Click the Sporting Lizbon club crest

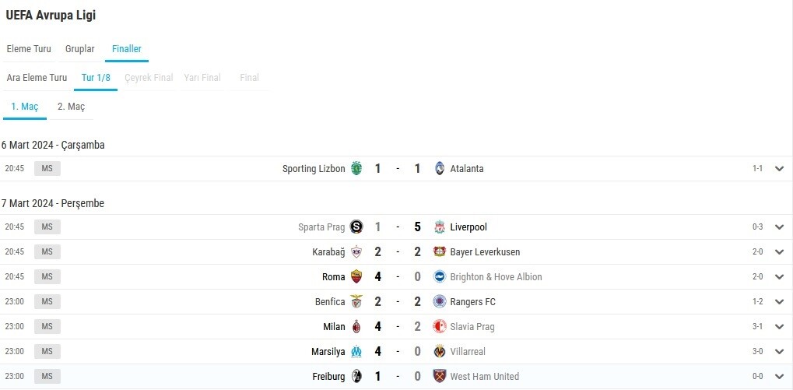(x=356, y=168)
